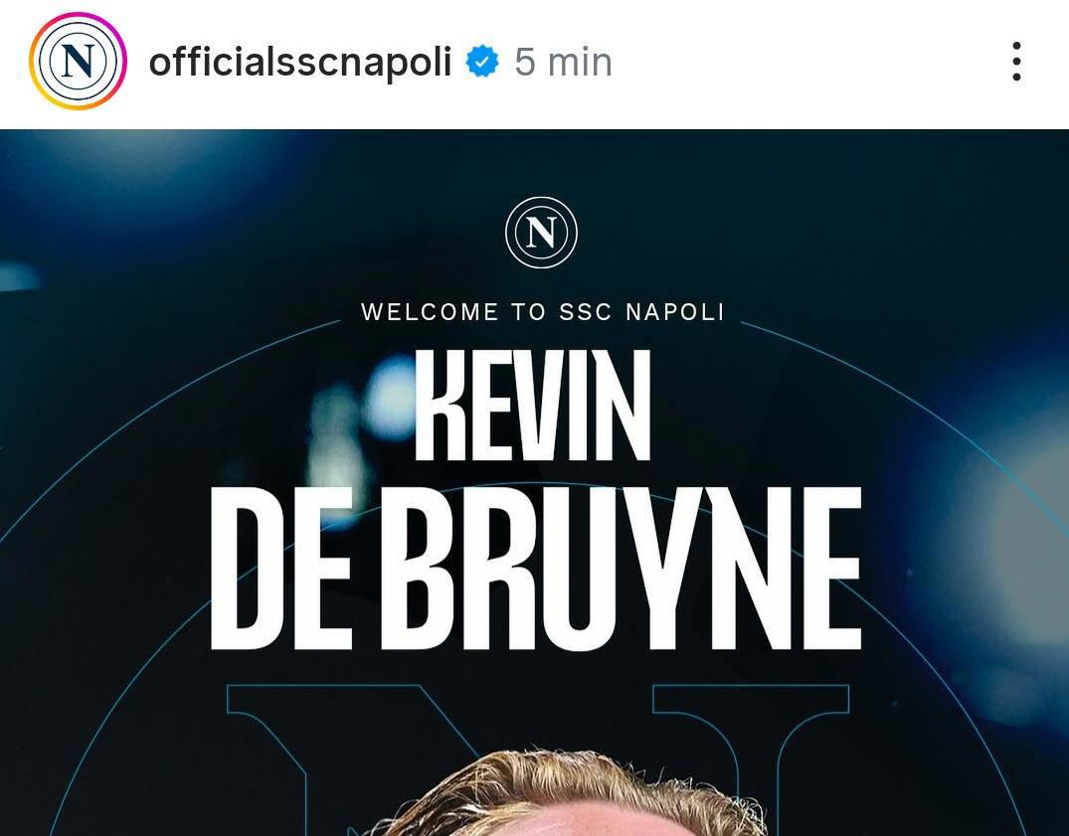
Task: Open the three-dot more options menu
Action: pyautogui.click(x=1016, y=62)
